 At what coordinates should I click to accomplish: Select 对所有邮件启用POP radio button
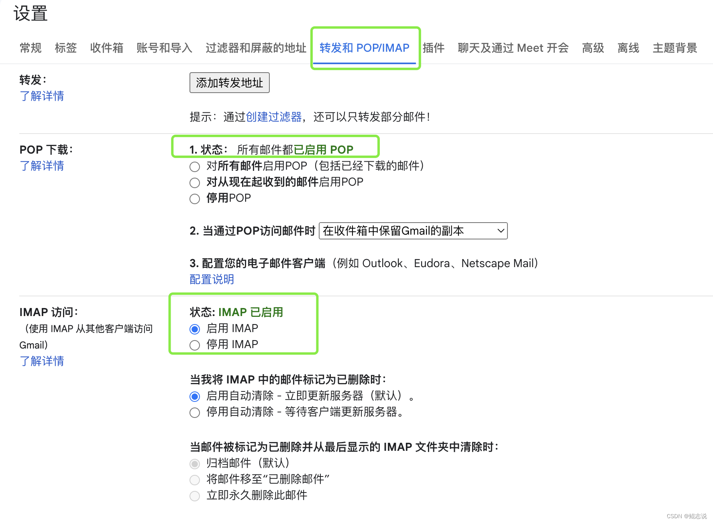pyautogui.click(x=195, y=166)
